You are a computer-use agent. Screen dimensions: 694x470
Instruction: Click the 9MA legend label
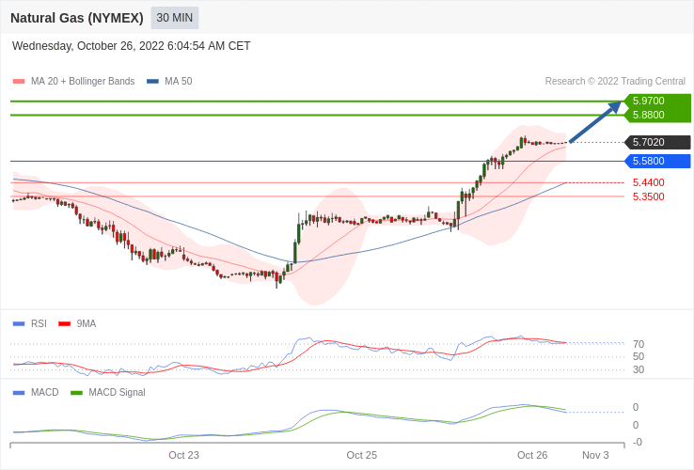(x=87, y=324)
